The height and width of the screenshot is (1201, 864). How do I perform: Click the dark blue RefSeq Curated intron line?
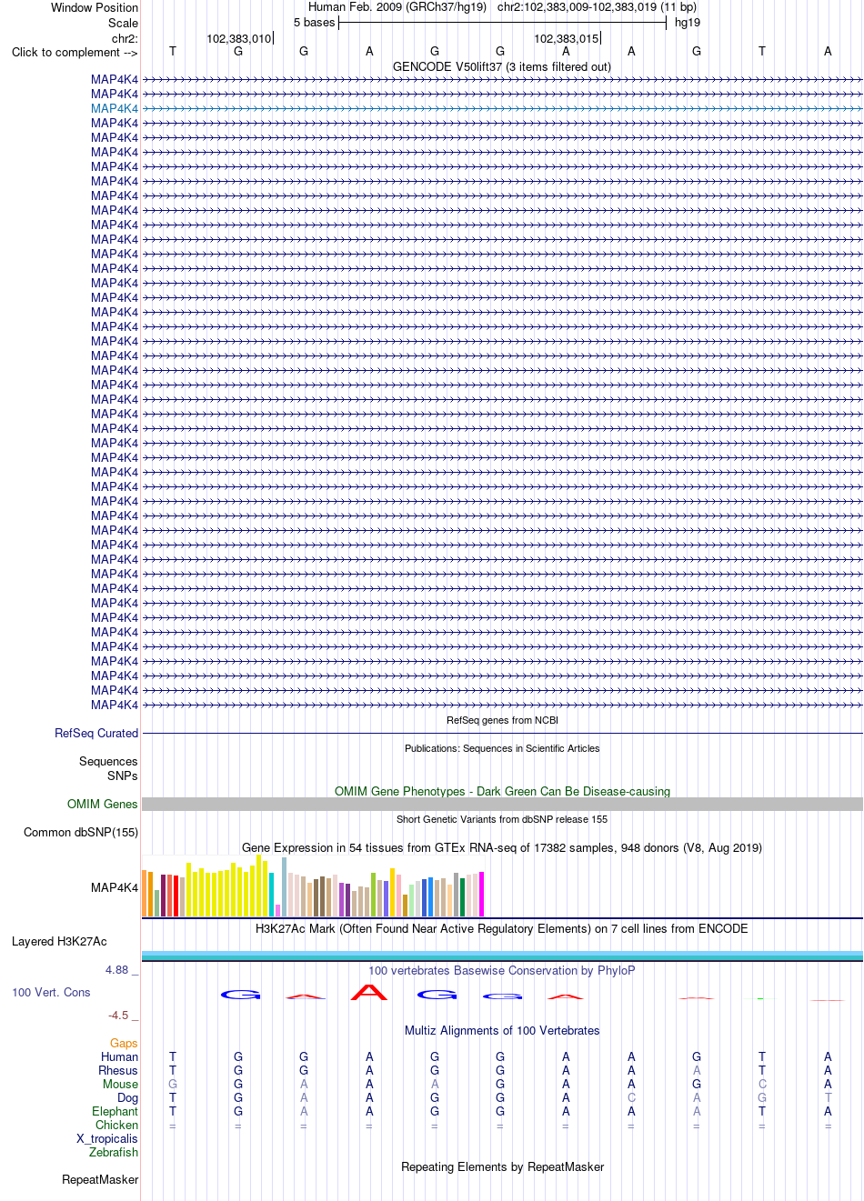(x=502, y=734)
